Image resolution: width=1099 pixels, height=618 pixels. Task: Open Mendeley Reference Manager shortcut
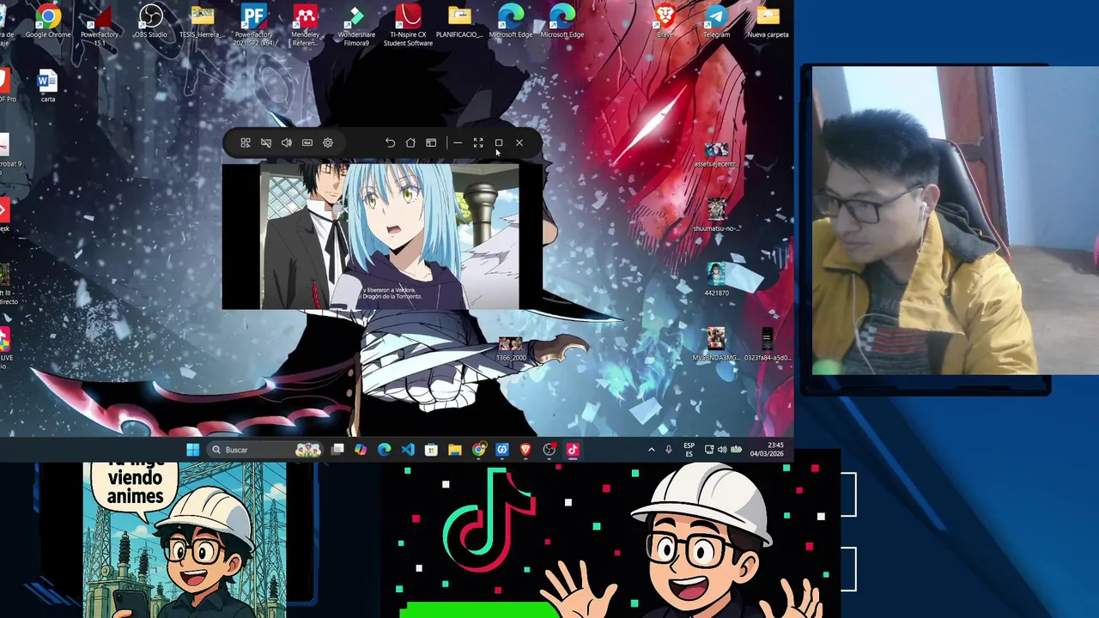(305, 26)
